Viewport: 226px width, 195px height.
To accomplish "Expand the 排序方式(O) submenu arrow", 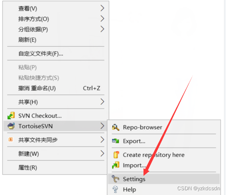I will pyautogui.click(x=102, y=19).
